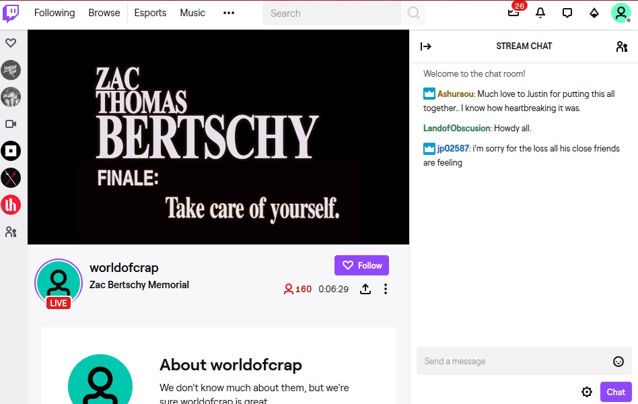Screen dimensions: 638x404
Task: Send message with the Chat button
Action: (x=616, y=392)
